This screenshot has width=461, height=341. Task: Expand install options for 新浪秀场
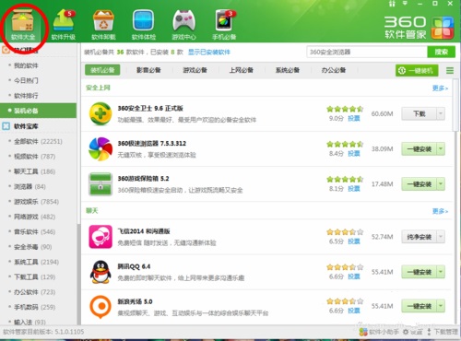pos(441,306)
